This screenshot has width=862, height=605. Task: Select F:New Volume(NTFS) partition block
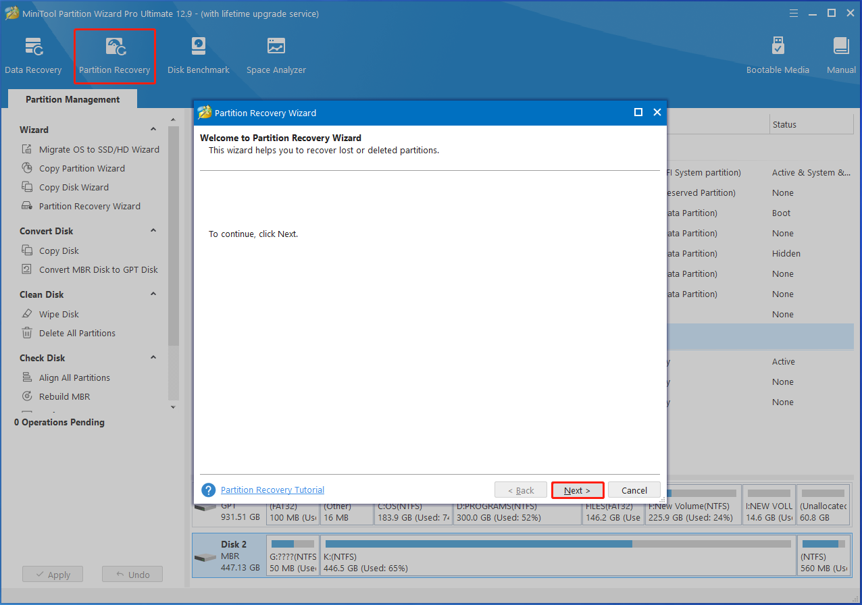click(693, 504)
